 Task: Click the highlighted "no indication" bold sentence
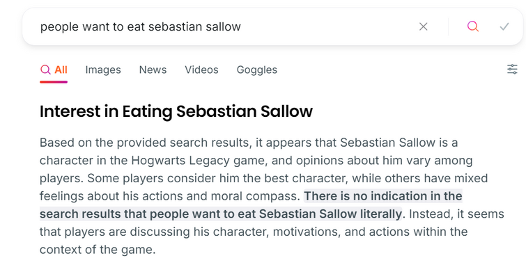tap(251, 204)
